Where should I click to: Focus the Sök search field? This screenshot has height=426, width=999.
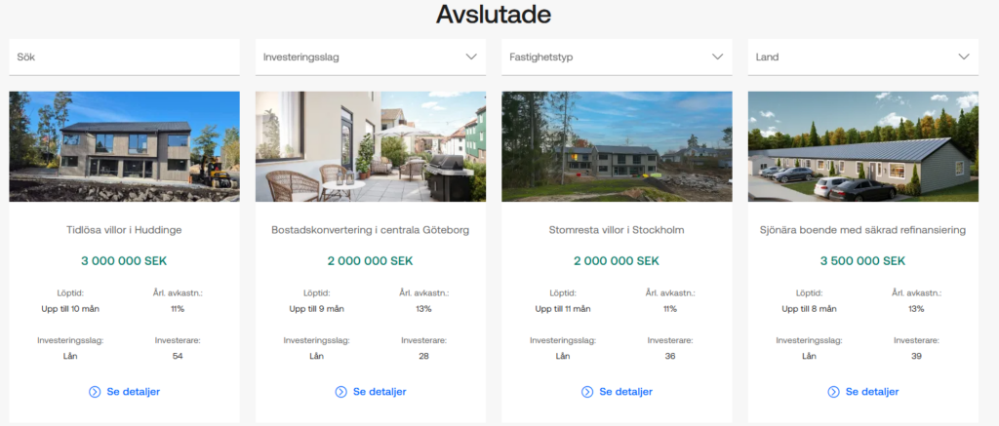coord(124,58)
